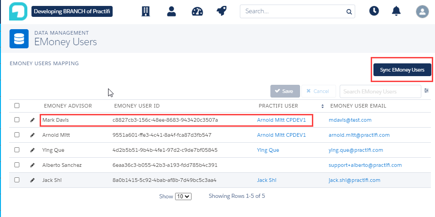Open the notifications bell
The height and width of the screenshot is (217, 435).
point(396,11)
